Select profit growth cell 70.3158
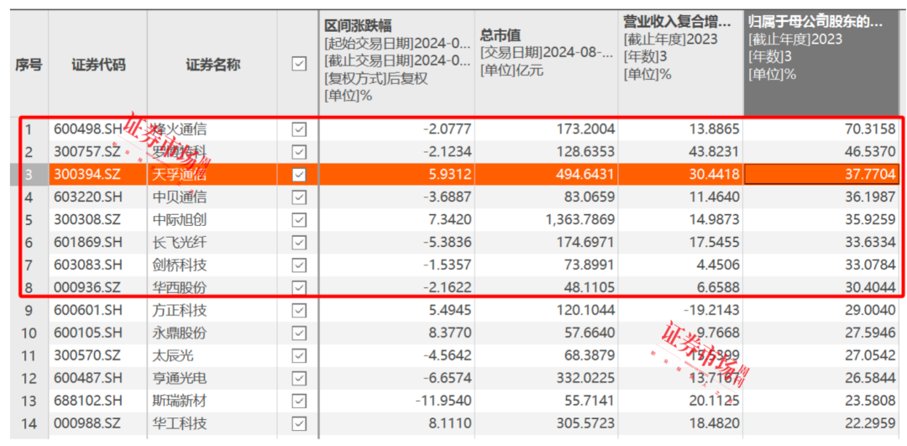The width and height of the screenshot is (907, 446). (x=869, y=129)
